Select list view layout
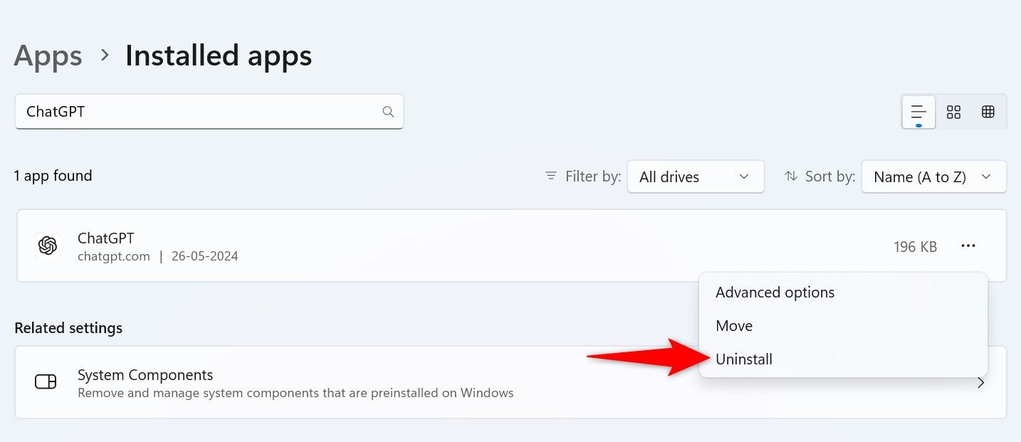 point(918,112)
